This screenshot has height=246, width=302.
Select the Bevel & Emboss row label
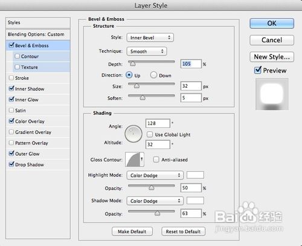pos(32,46)
